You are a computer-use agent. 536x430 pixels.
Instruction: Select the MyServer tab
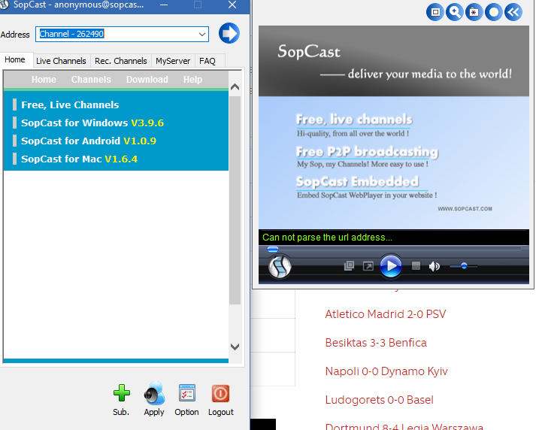(173, 61)
